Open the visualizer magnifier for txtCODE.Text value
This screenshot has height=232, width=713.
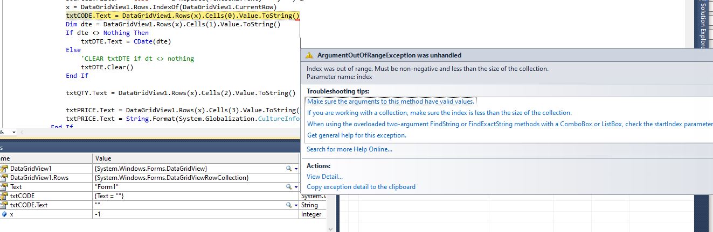pyautogui.click(x=289, y=205)
